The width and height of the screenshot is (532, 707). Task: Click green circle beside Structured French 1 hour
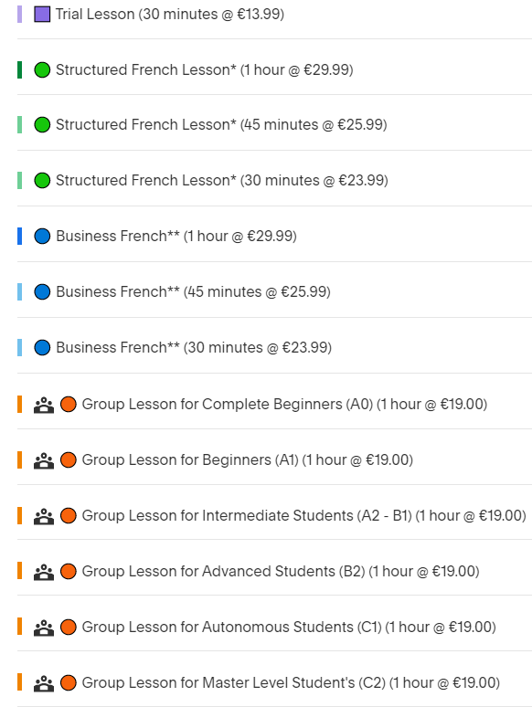(42, 70)
